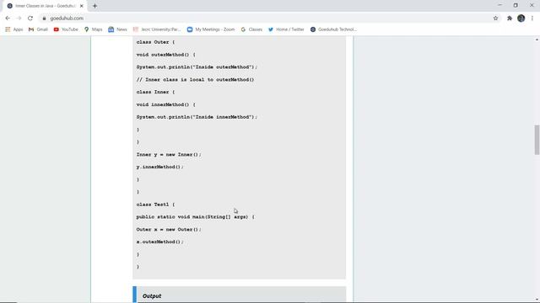Click the scrollbar down arrow
Image resolution: width=540 pixels, height=303 pixels.
pyautogui.click(x=537, y=300)
